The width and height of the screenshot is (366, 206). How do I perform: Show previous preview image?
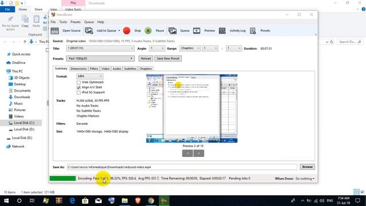point(188,153)
